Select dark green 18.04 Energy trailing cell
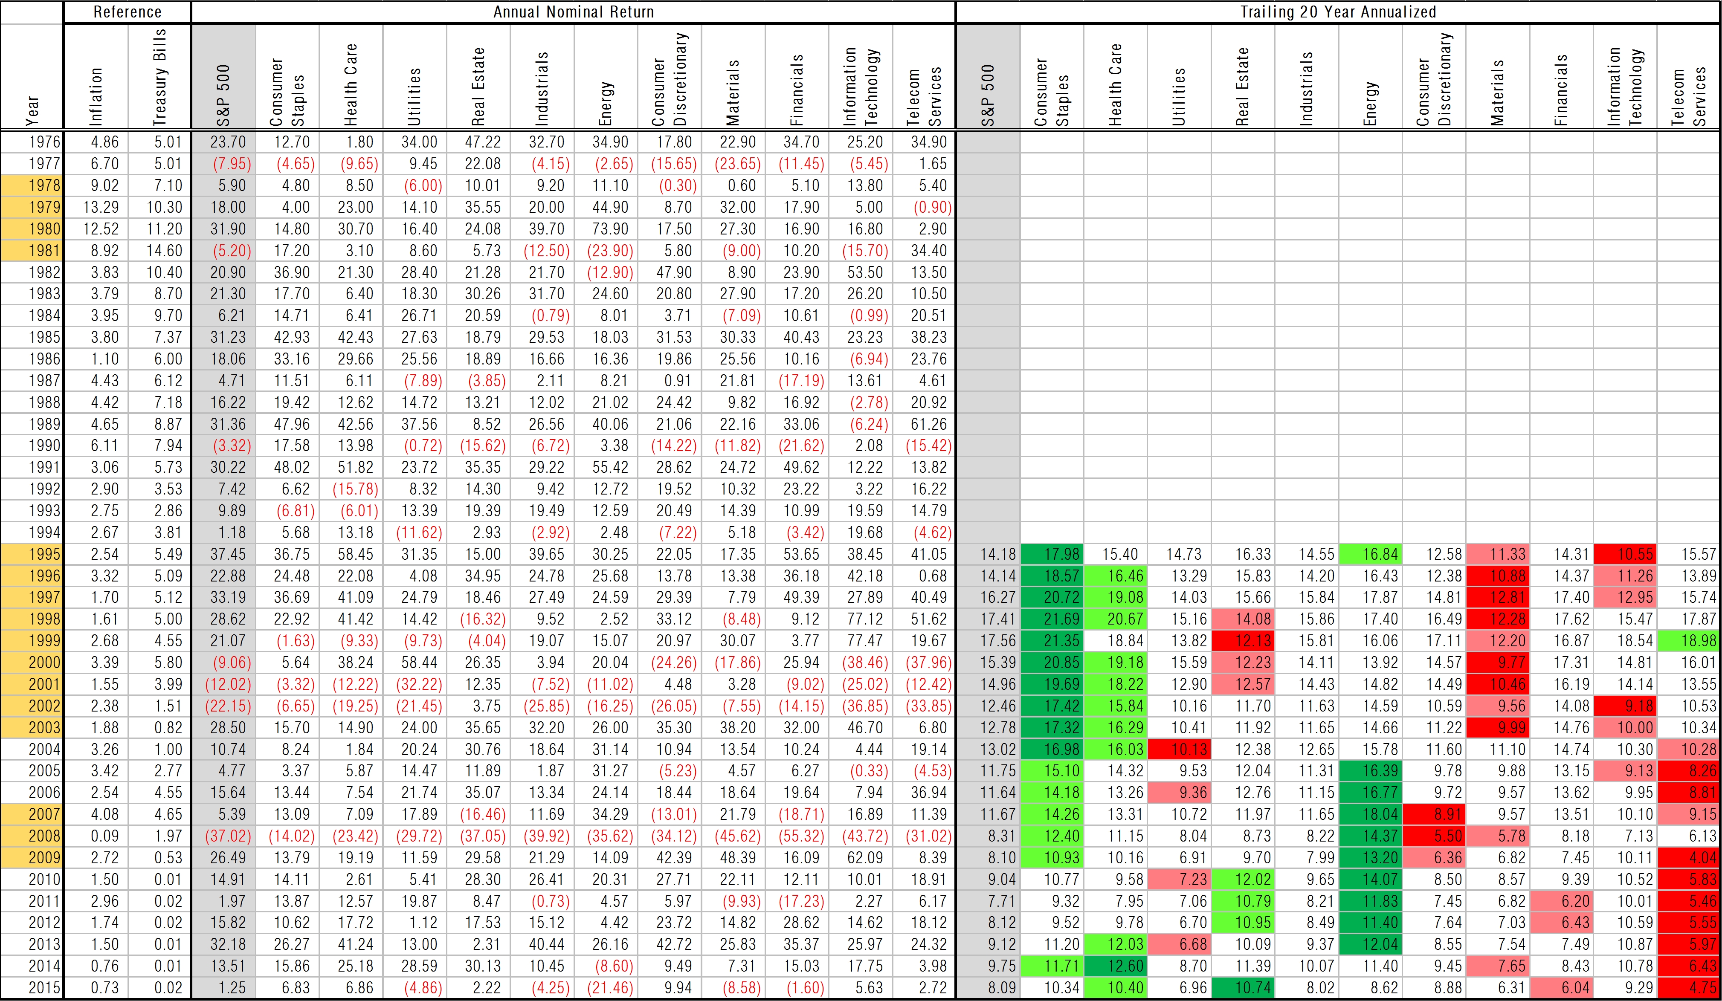 pyautogui.click(x=1370, y=814)
